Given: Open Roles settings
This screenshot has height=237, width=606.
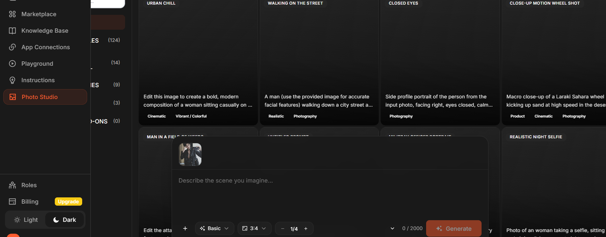Looking at the screenshot, I should [x=45, y=185].
